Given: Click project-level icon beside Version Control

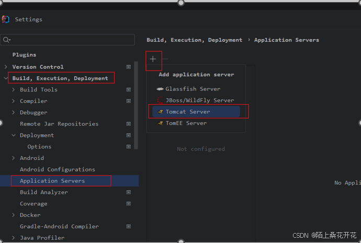Looking at the screenshot, I should [129, 67].
